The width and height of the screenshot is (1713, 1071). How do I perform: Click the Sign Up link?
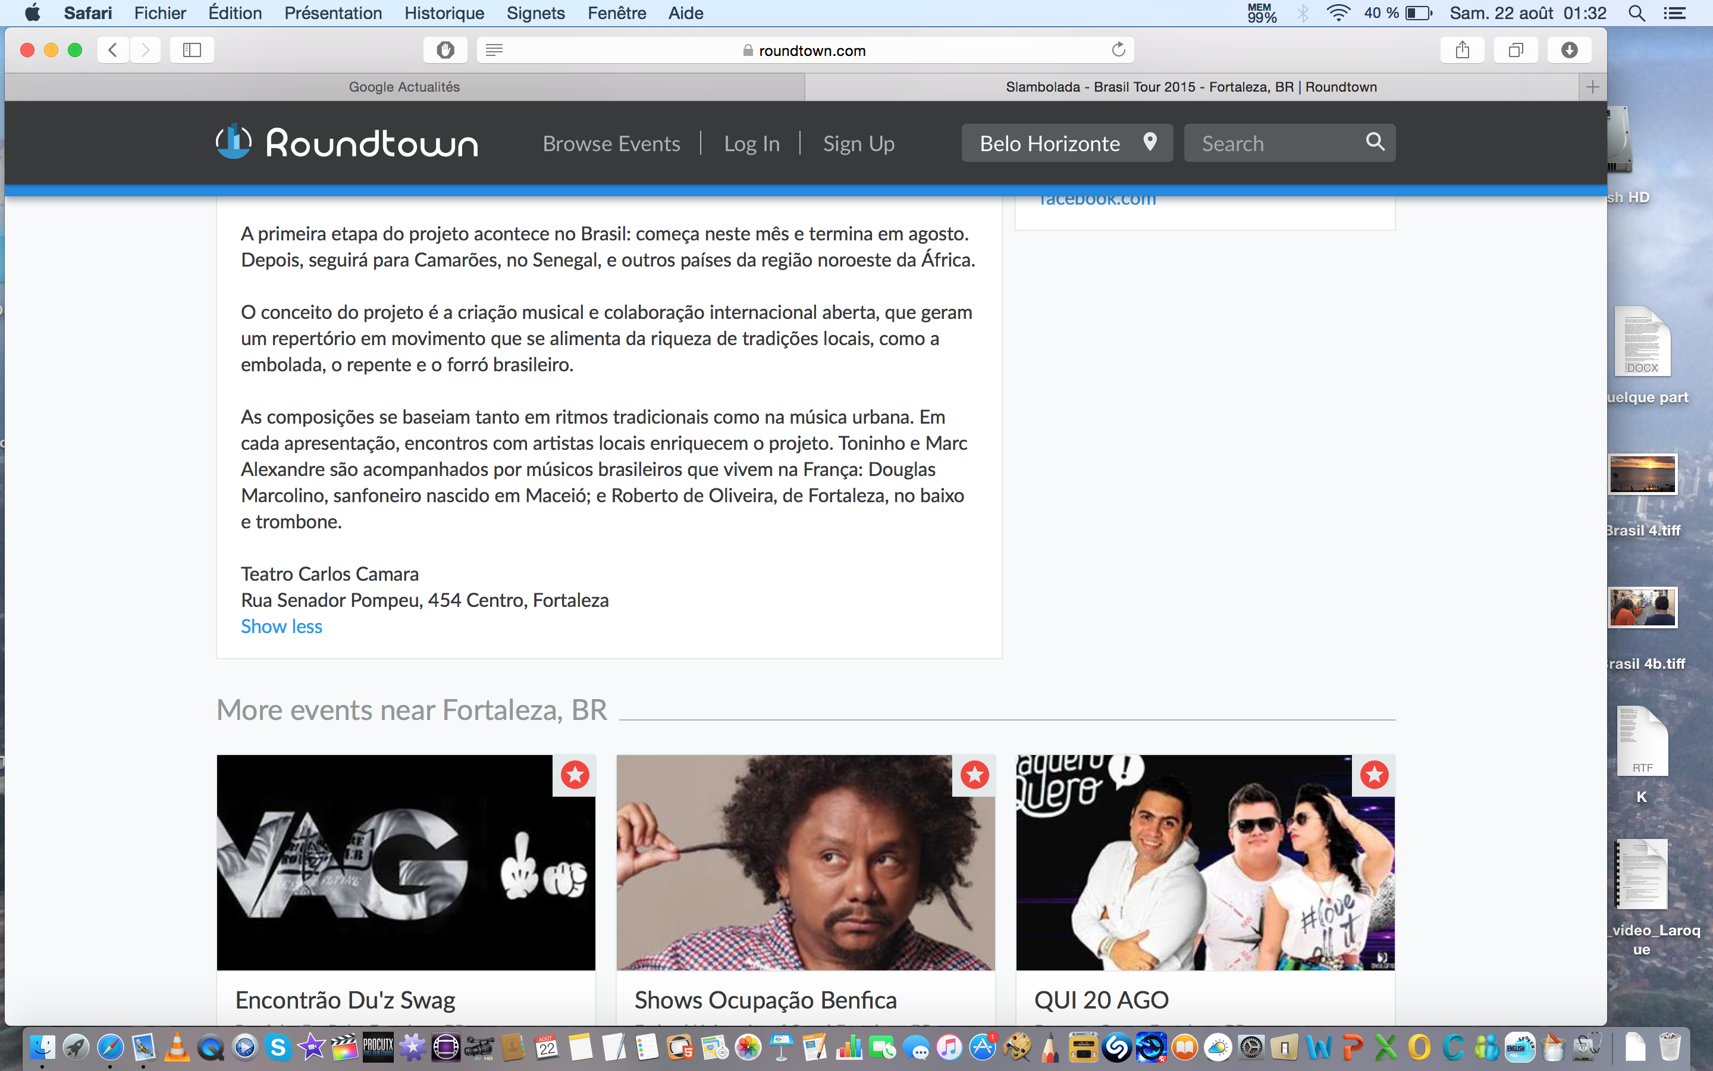(859, 144)
